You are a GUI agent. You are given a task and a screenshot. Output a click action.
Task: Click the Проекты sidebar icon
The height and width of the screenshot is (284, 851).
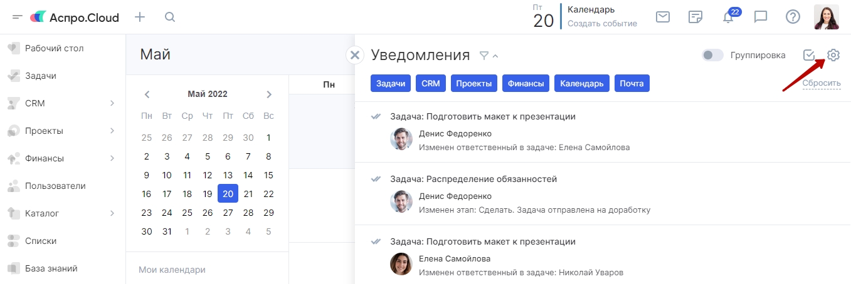13,131
